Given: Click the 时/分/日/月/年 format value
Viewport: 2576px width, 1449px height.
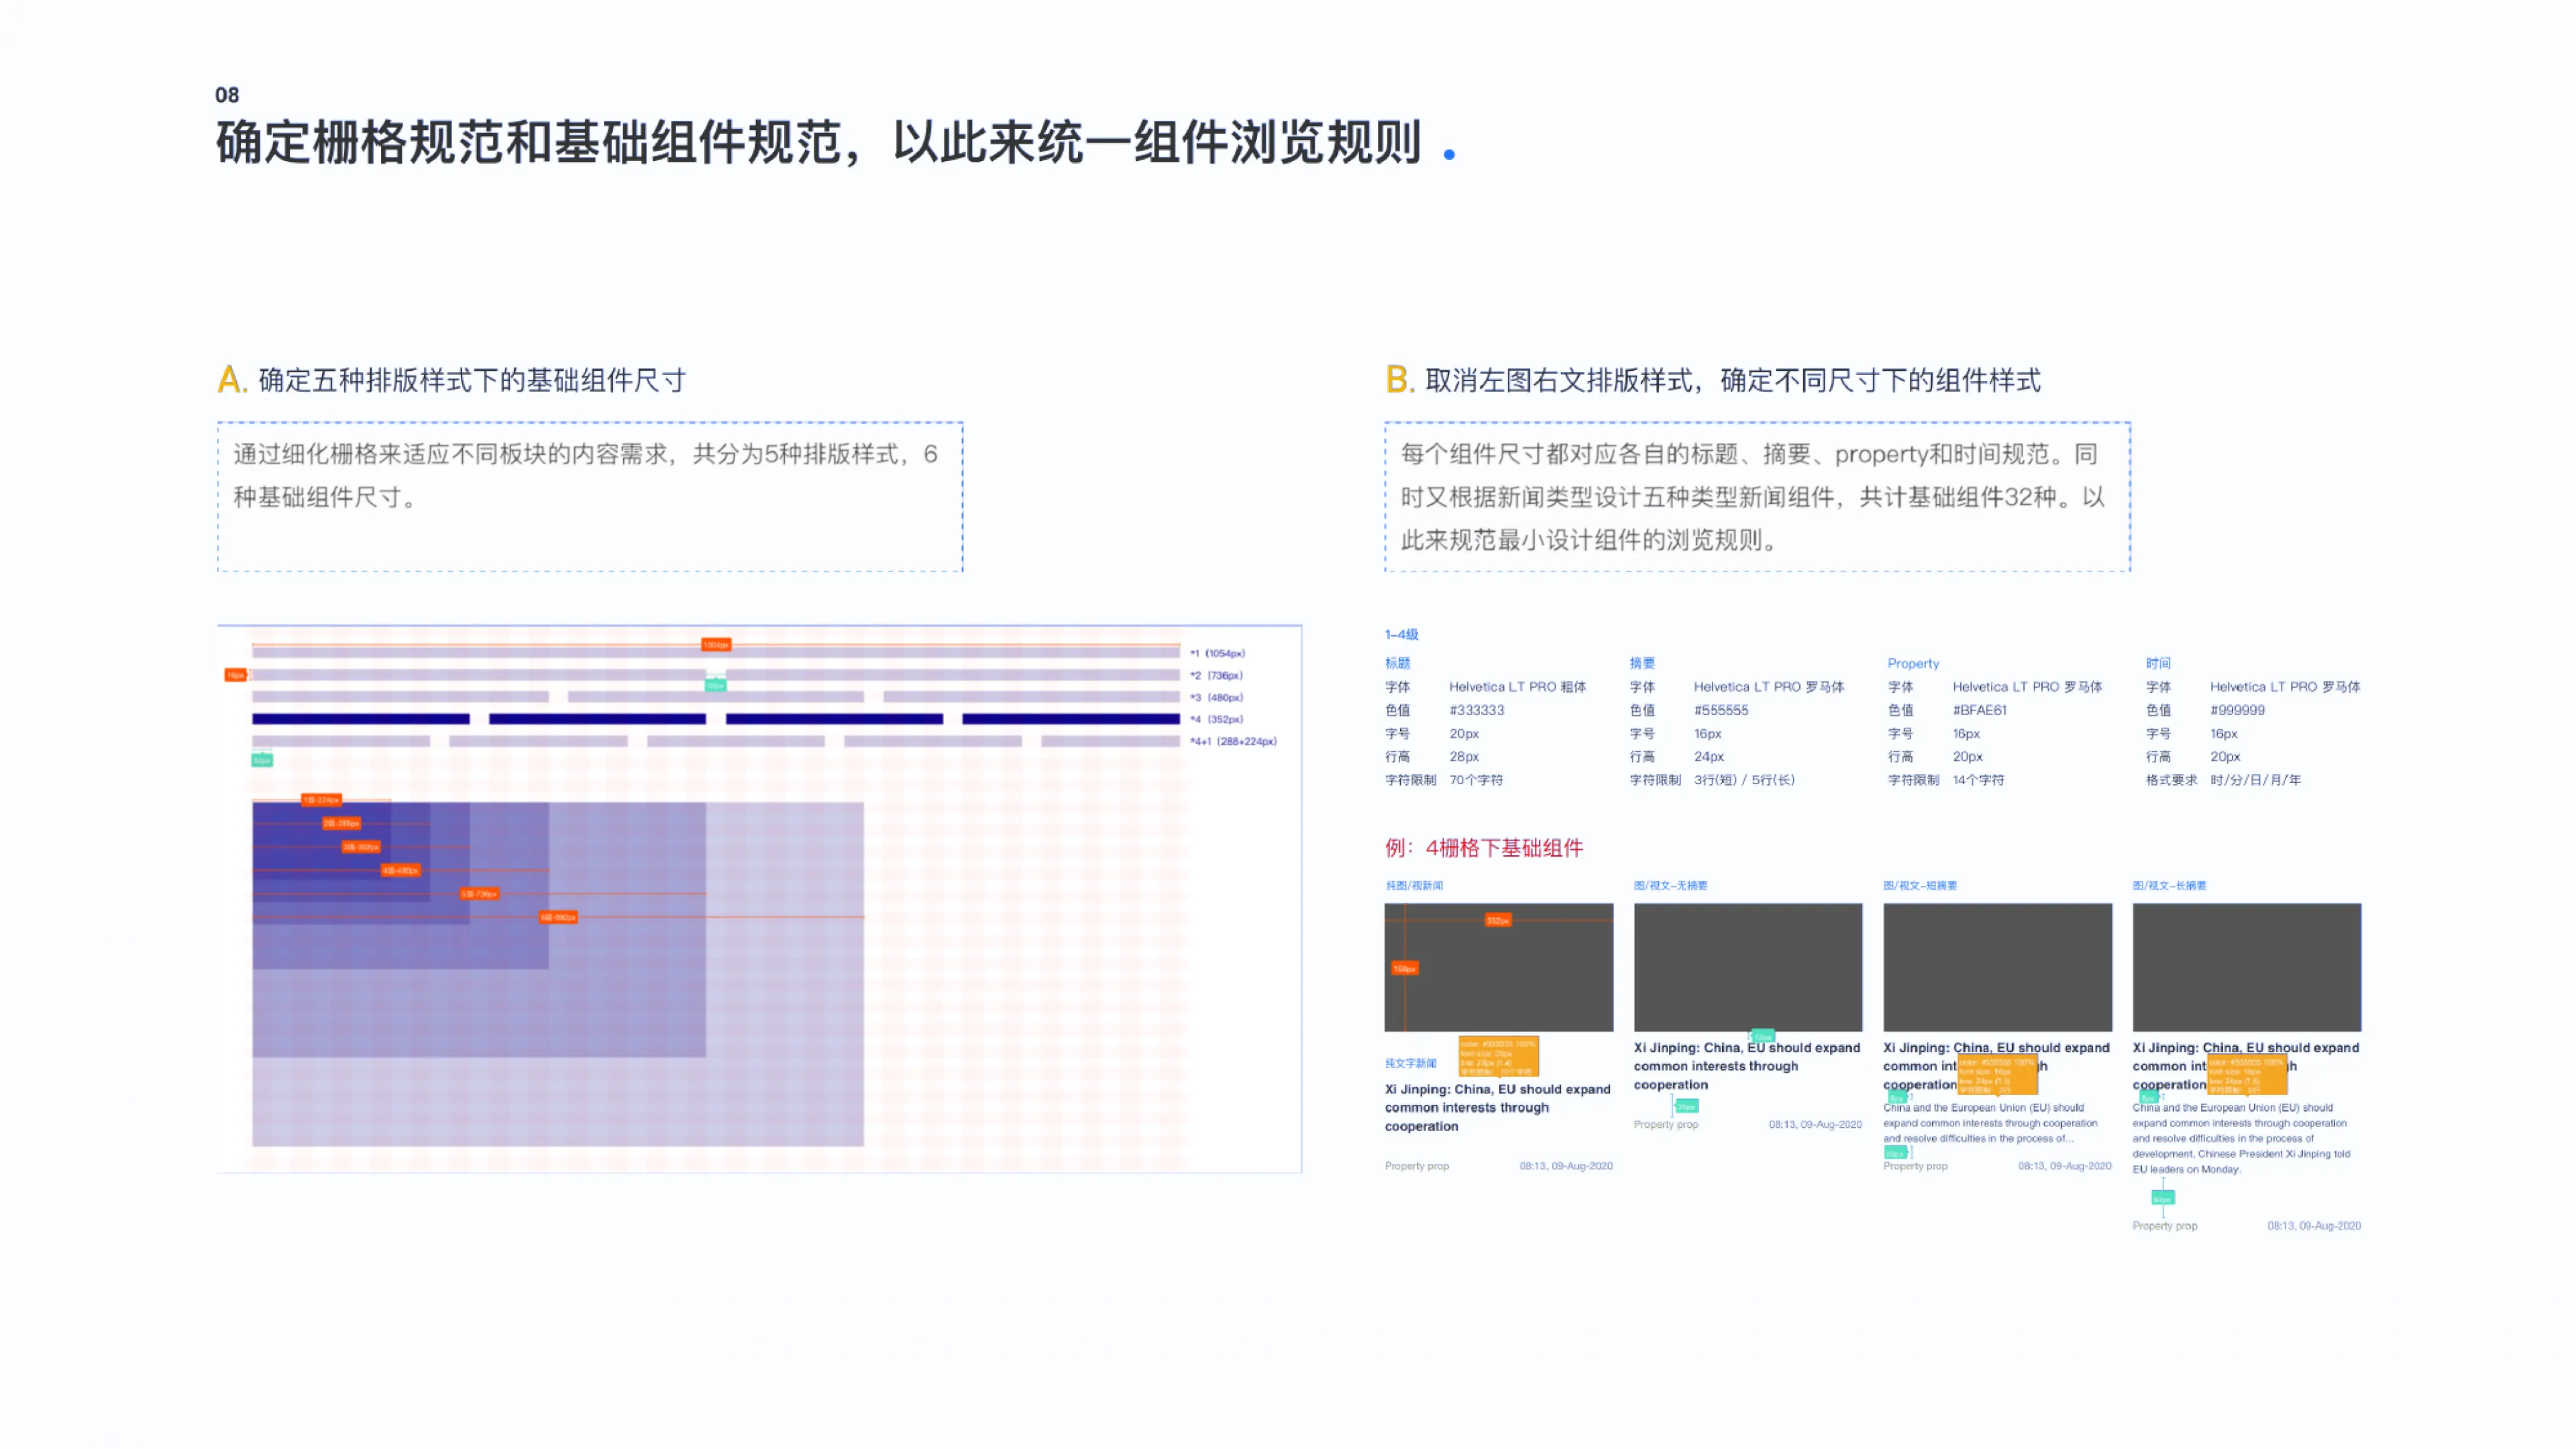Looking at the screenshot, I should click(x=2255, y=780).
